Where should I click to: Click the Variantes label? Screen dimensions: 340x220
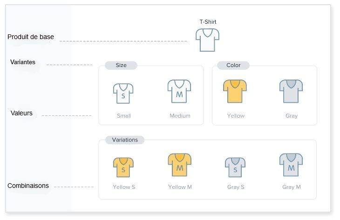(23, 62)
